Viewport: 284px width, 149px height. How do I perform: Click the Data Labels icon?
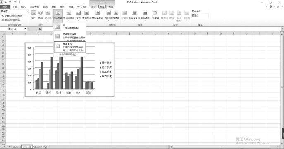click(87, 13)
